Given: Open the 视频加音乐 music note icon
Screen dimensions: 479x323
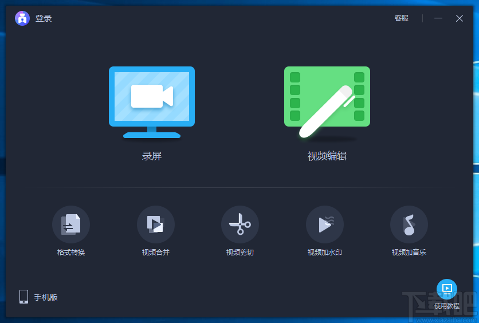Looking at the screenshot, I should (409, 224).
